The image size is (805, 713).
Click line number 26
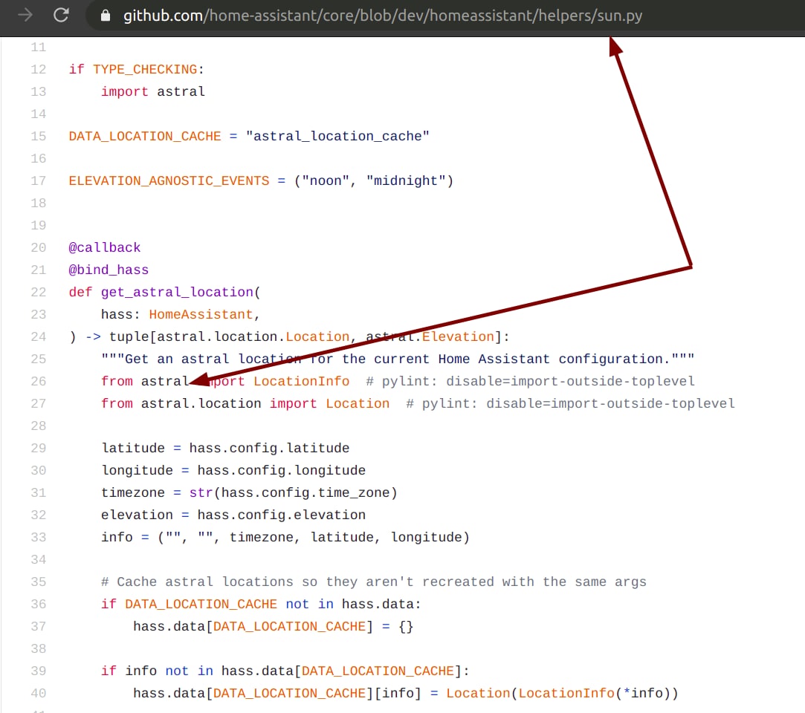pos(39,382)
